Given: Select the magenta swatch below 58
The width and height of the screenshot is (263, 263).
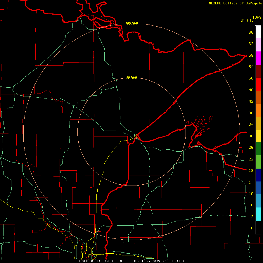Looking at the screenshot, I should pos(258,58).
